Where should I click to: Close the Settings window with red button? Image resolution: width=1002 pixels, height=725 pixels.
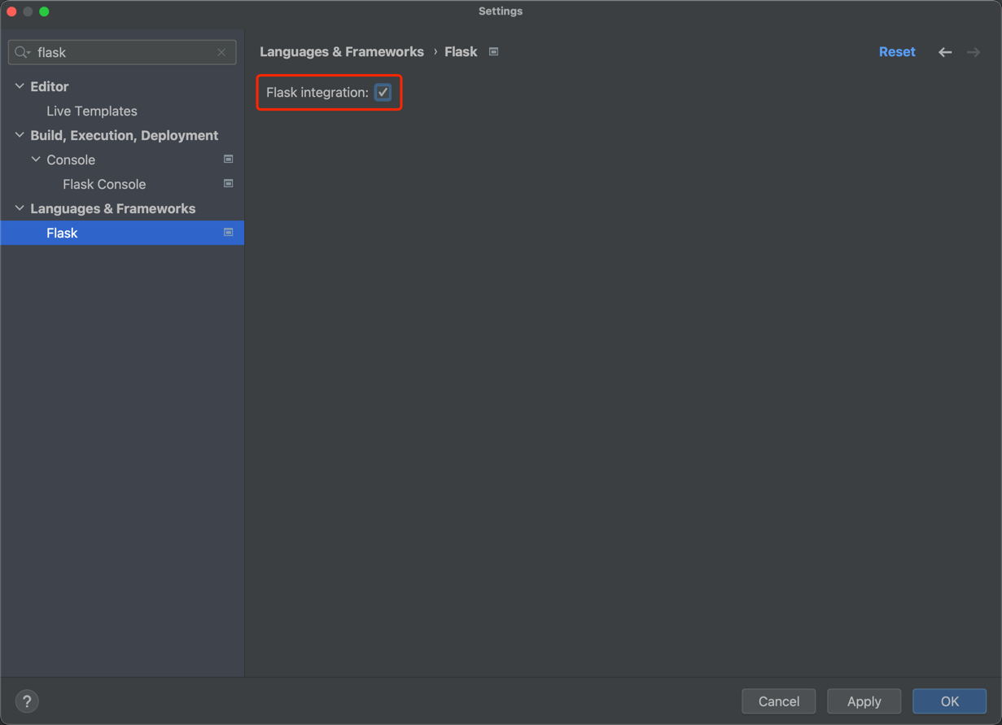point(11,11)
